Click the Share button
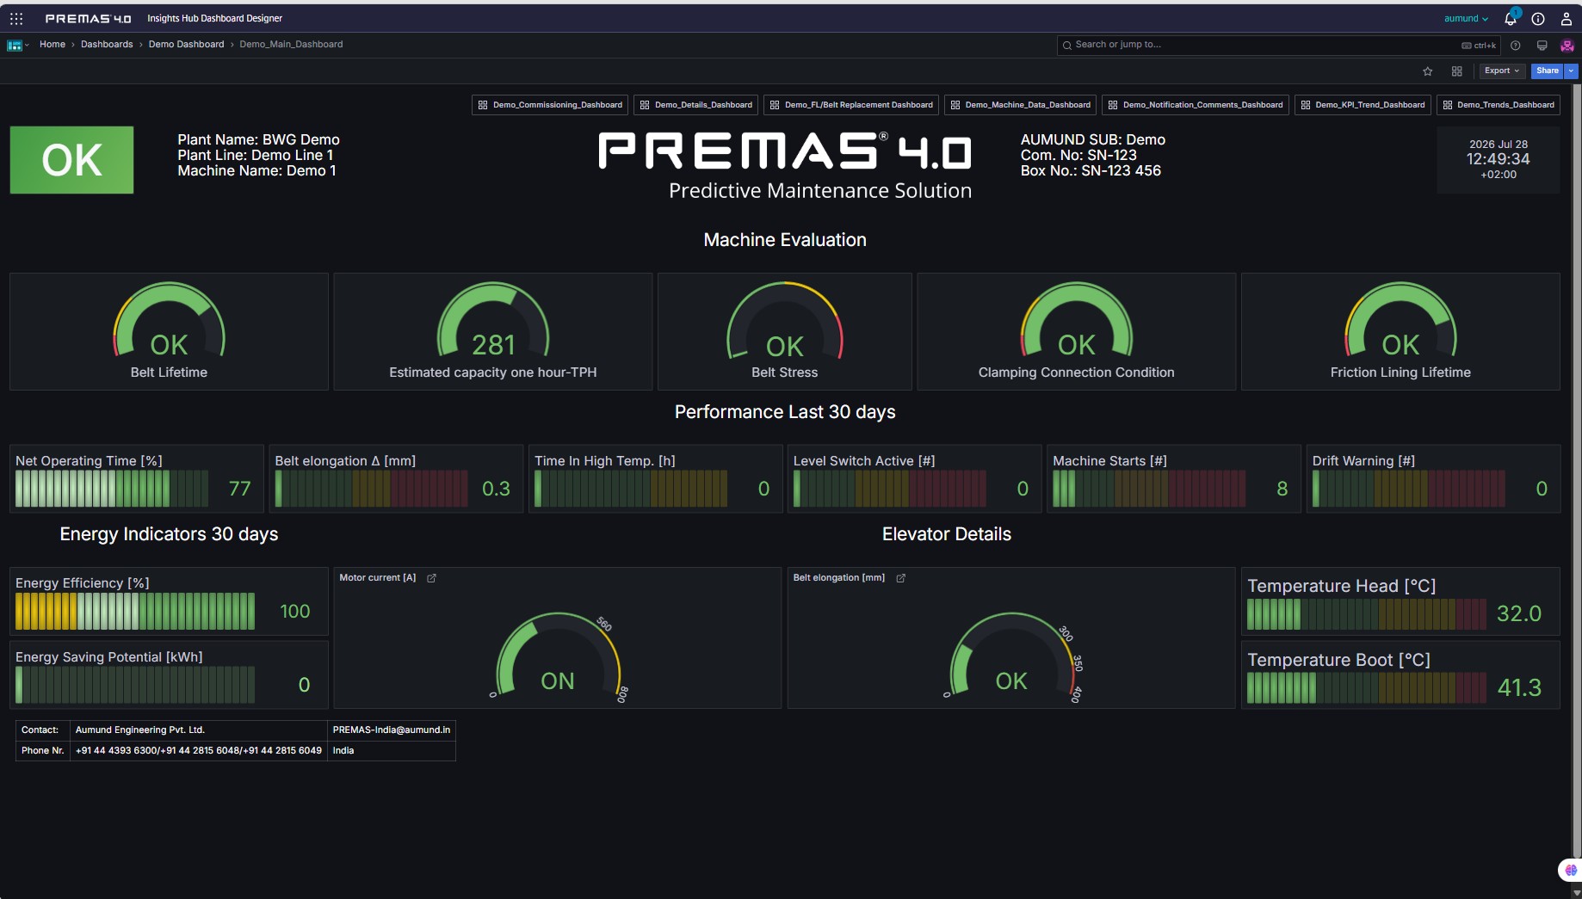The width and height of the screenshot is (1582, 899). tap(1547, 71)
